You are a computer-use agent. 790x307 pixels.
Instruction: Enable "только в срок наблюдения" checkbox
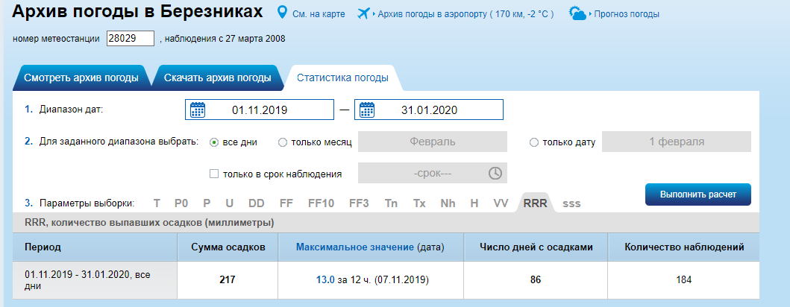[x=214, y=174]
